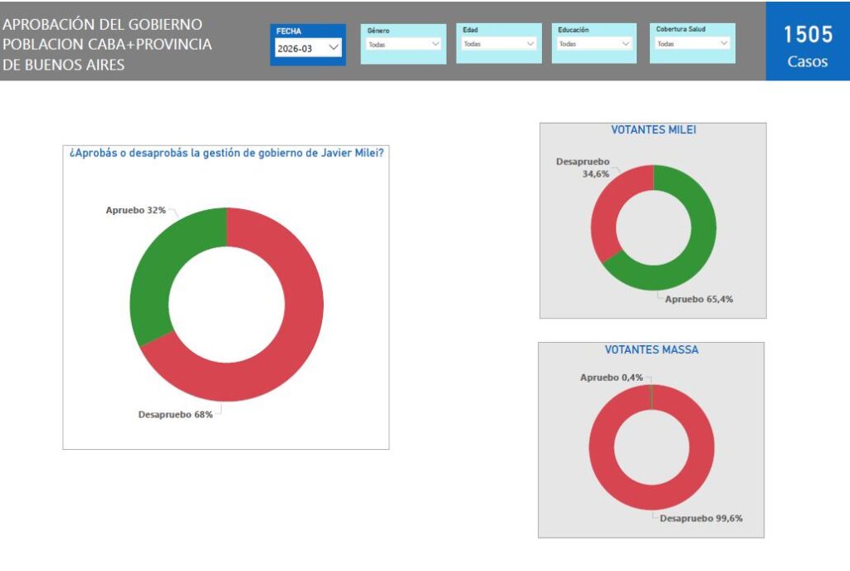This screenshot has width=850, height=571.
Task: Click the Desapruebo 34,6% label
Action: click(583, 168)
